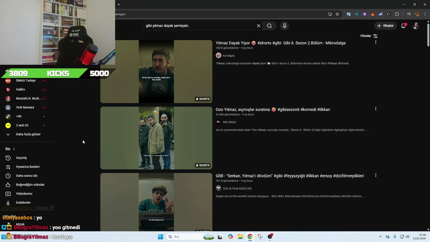Open Copilot from the taskbar
Screen dimensions: 430x242
coord(230,237)
